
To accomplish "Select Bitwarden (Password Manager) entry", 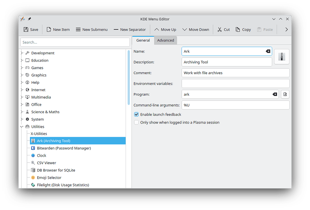I will [x=64, y=148].
